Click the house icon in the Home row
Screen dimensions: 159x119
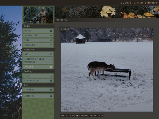51,31
